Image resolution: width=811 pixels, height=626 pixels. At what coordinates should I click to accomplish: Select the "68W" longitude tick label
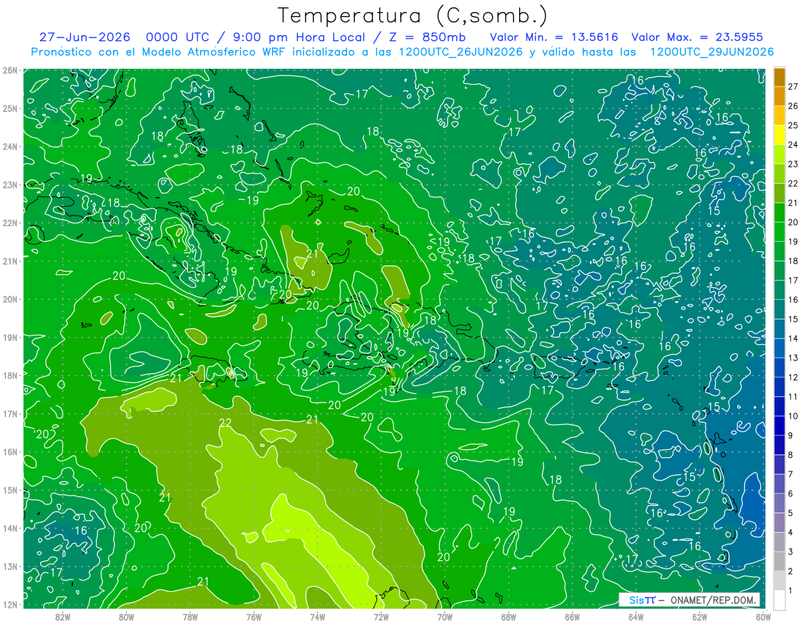pos(509,617)
